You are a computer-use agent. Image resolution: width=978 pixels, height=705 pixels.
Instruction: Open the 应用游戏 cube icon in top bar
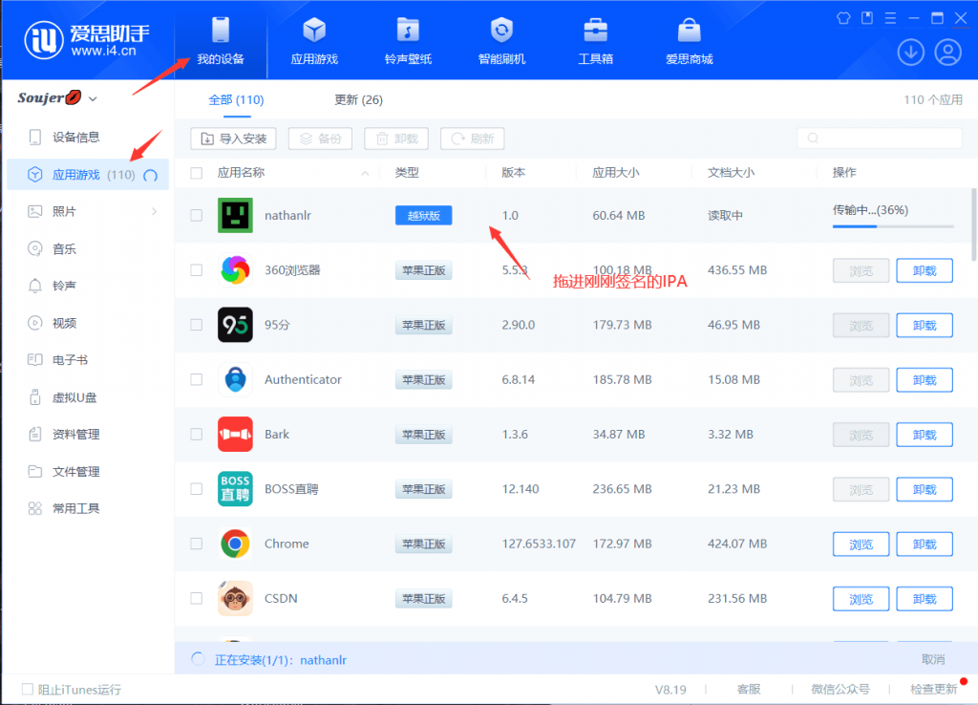point(314,30)
